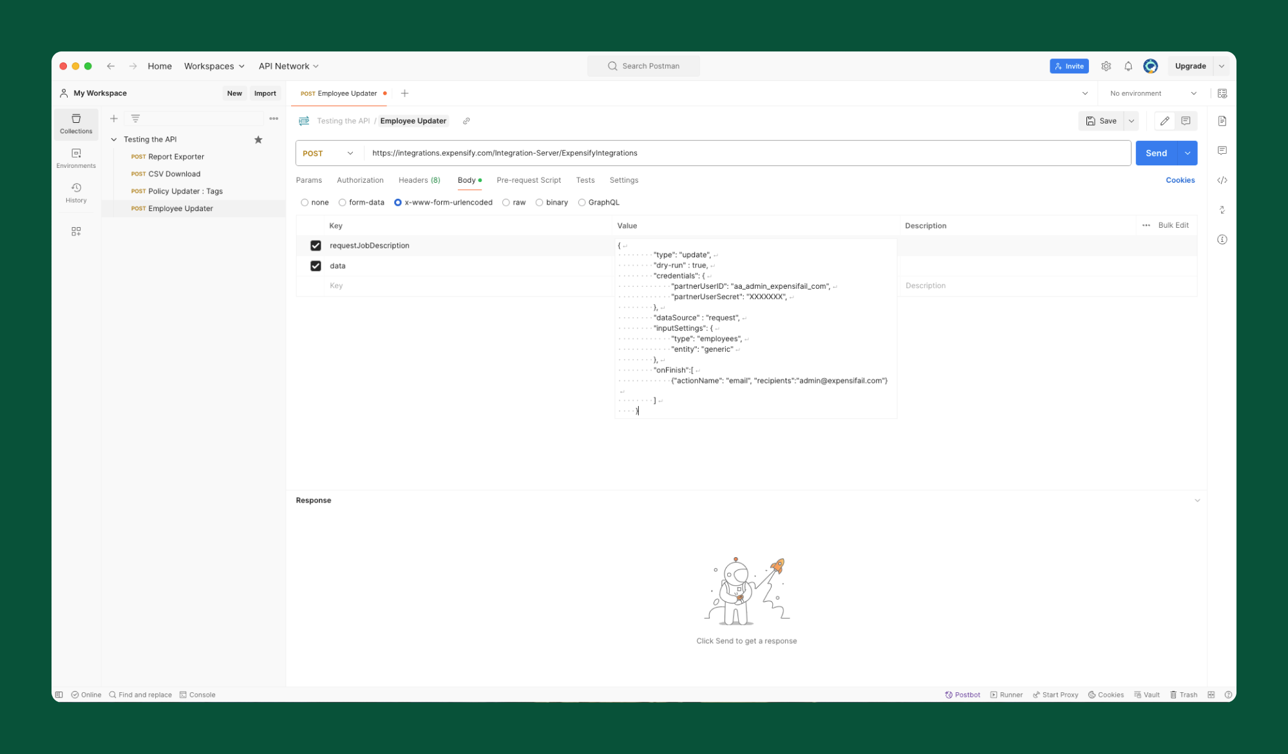Click the Bulk Edit link
Screen dimensions: 1288x754
(1173, 225)
